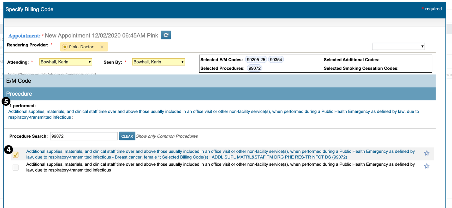Click the 99072 selected procedure chip
452x208 pixels.
254,68
